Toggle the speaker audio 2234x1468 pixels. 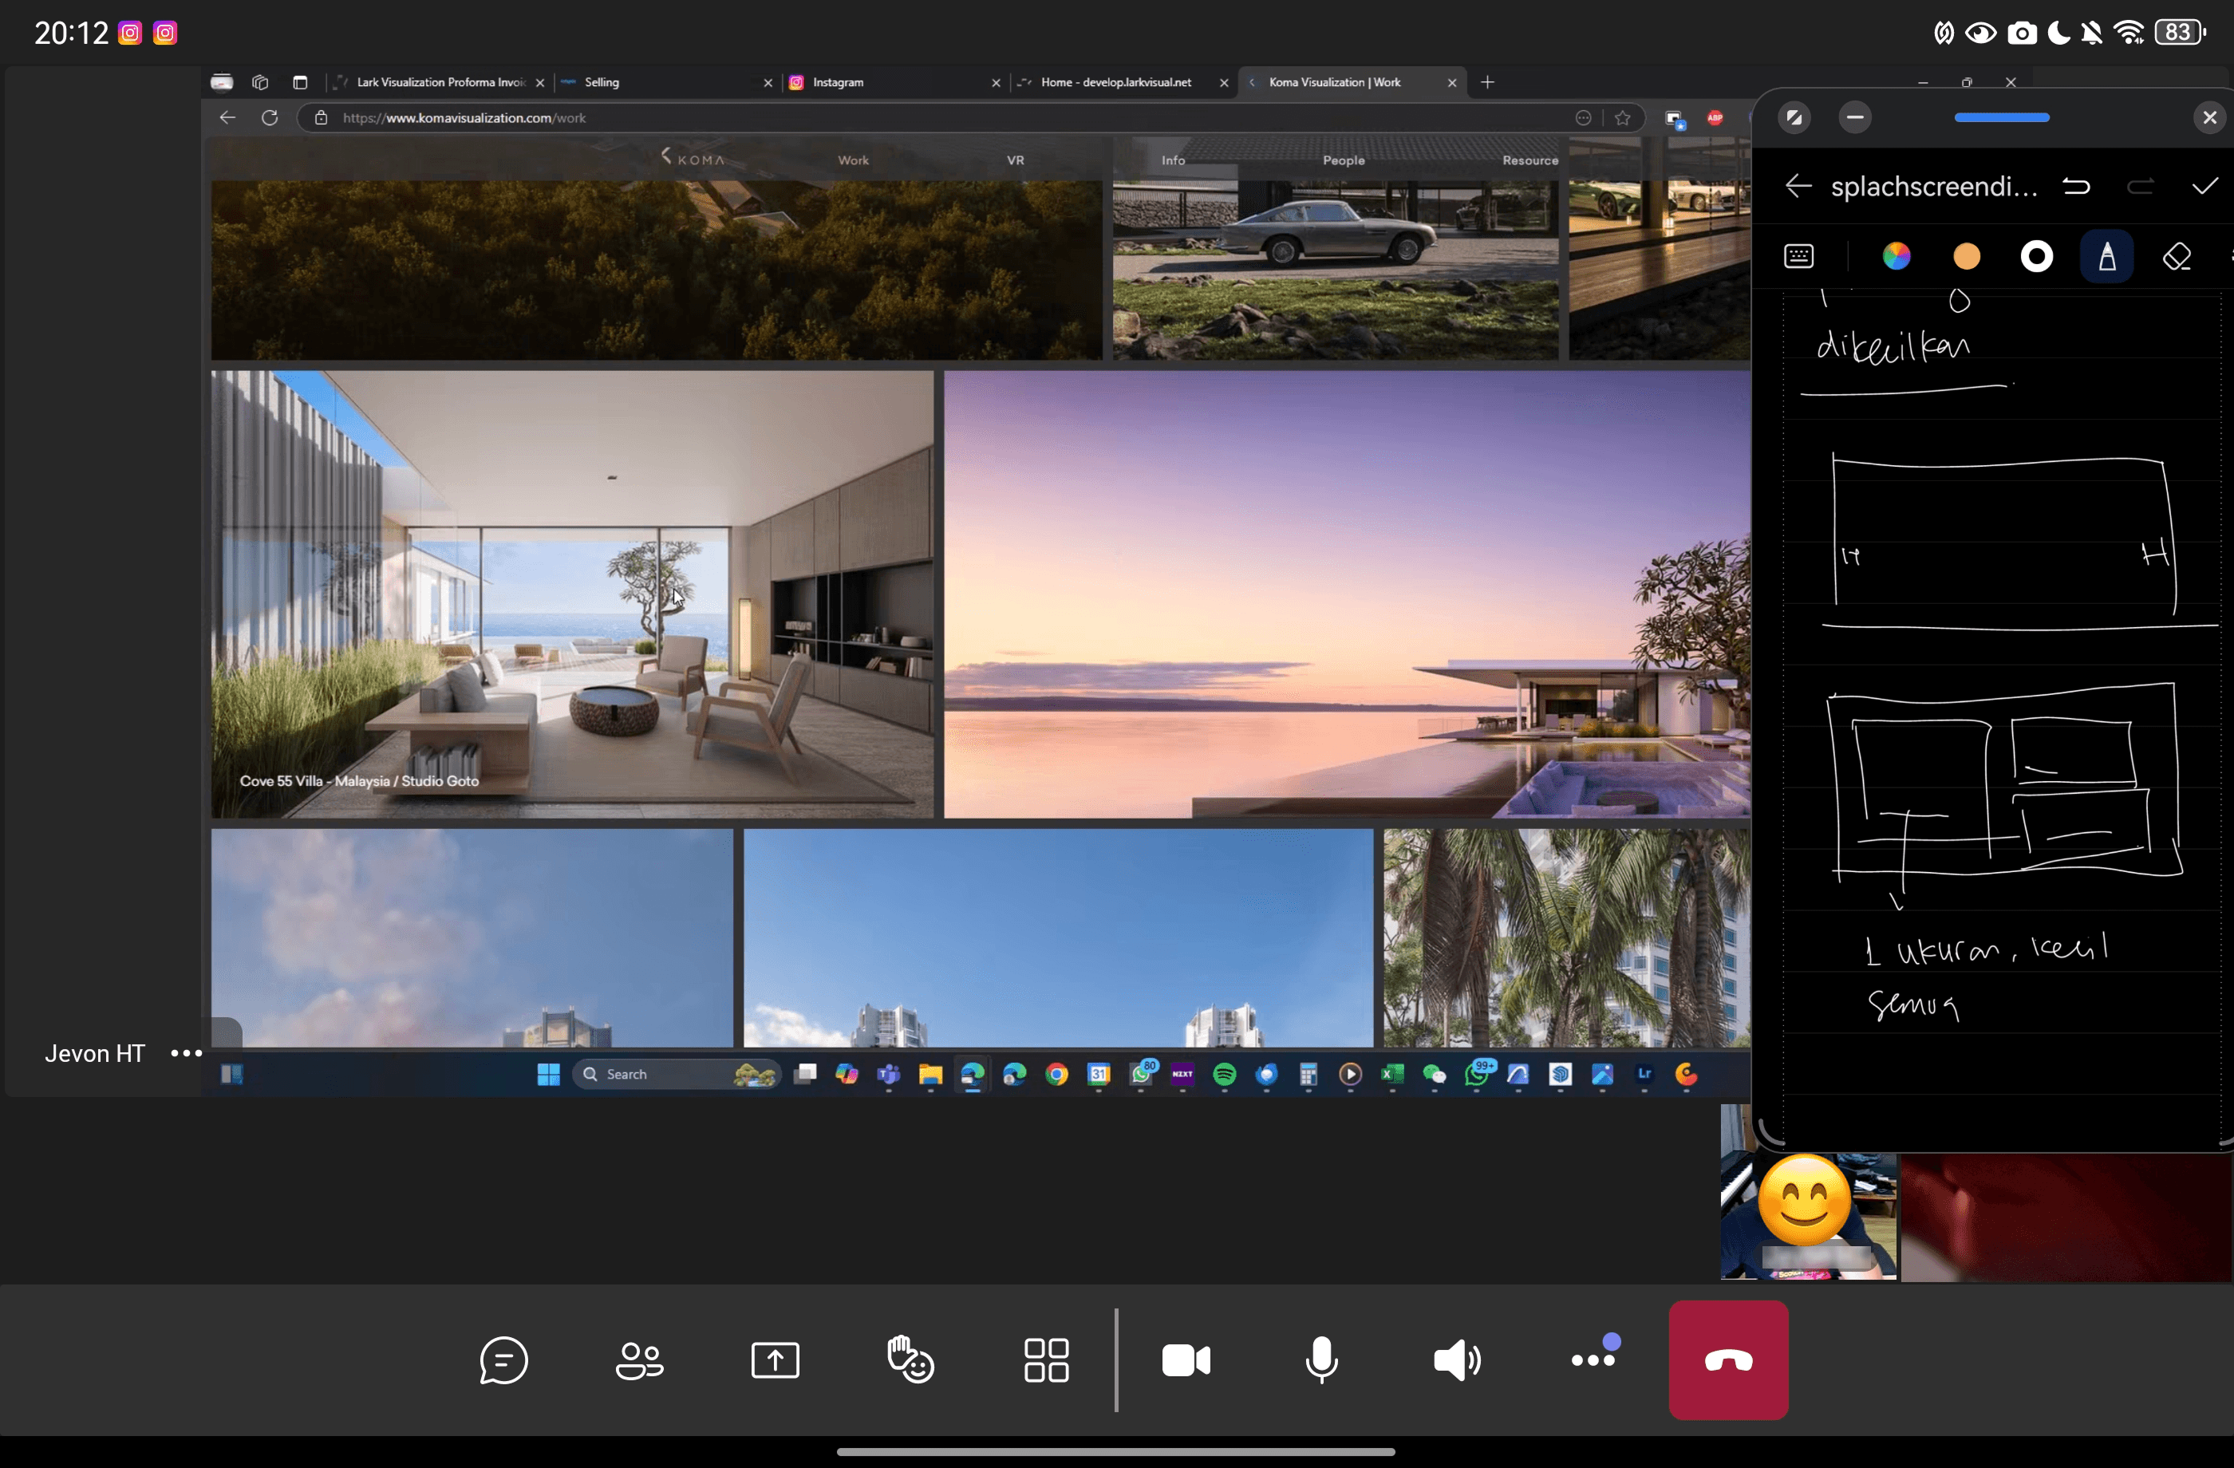point(1457,1359)
